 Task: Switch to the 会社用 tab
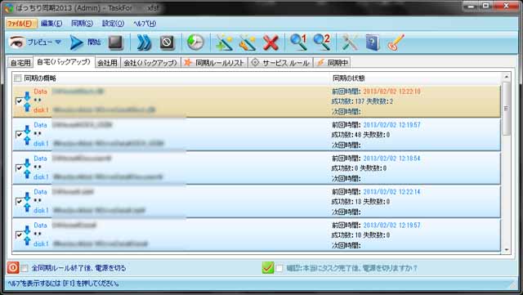click(107, 62)
